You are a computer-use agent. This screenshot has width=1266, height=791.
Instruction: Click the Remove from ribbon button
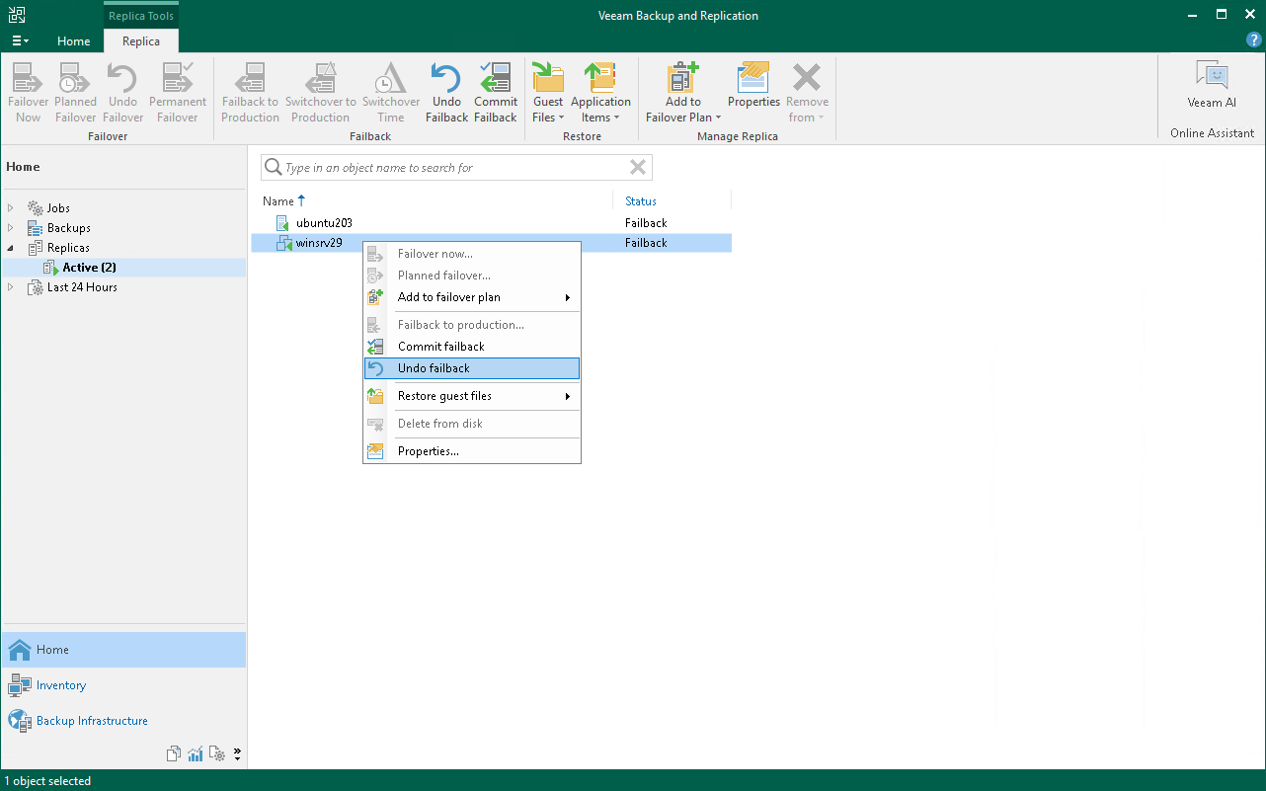[807, 93]
